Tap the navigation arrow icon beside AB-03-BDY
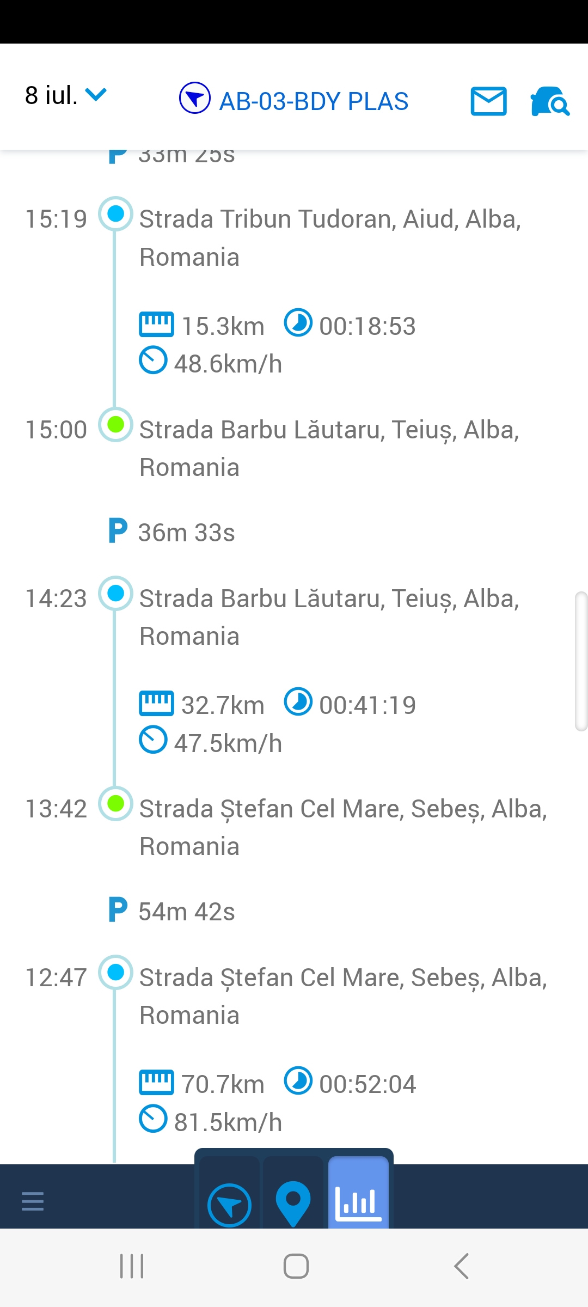The image size is (588, 1307). coord(194,98)
